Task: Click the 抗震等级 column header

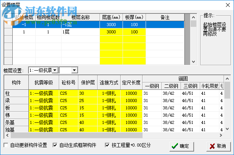Action: pos(44,82)
